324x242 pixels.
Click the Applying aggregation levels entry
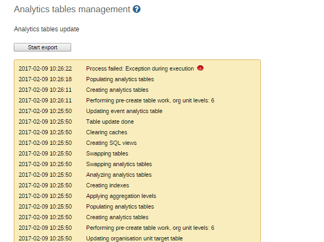(x=121, y=196)
